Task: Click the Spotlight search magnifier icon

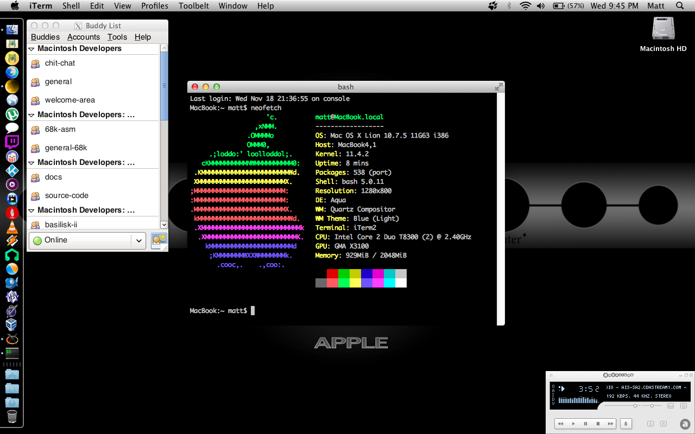Action: click(x=680, y=6)
